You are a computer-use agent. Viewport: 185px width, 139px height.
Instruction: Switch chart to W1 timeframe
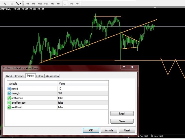point(71,3)
